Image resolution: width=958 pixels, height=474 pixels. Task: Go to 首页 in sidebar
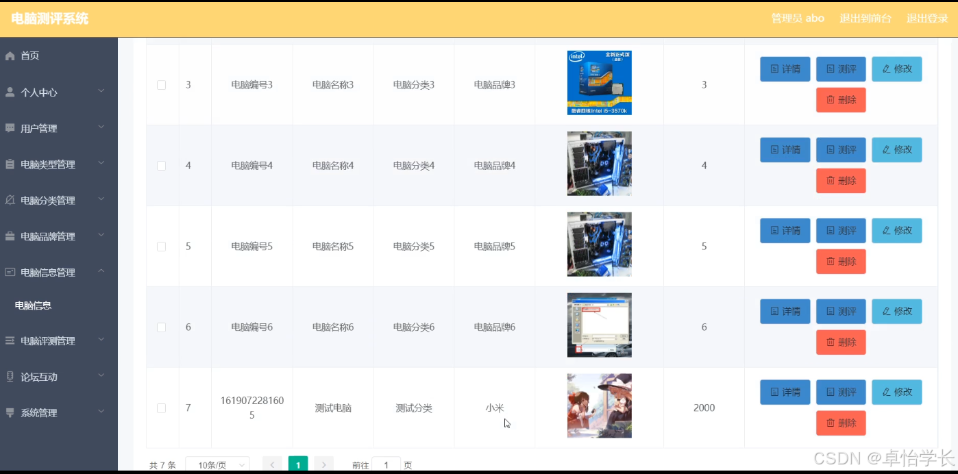[59, 56]
